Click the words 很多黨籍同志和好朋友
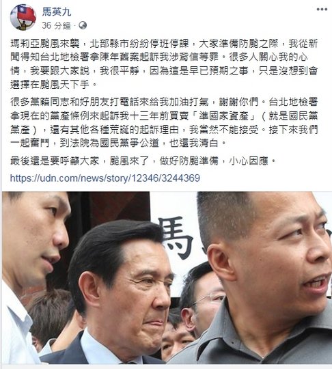 coord(59,102)
